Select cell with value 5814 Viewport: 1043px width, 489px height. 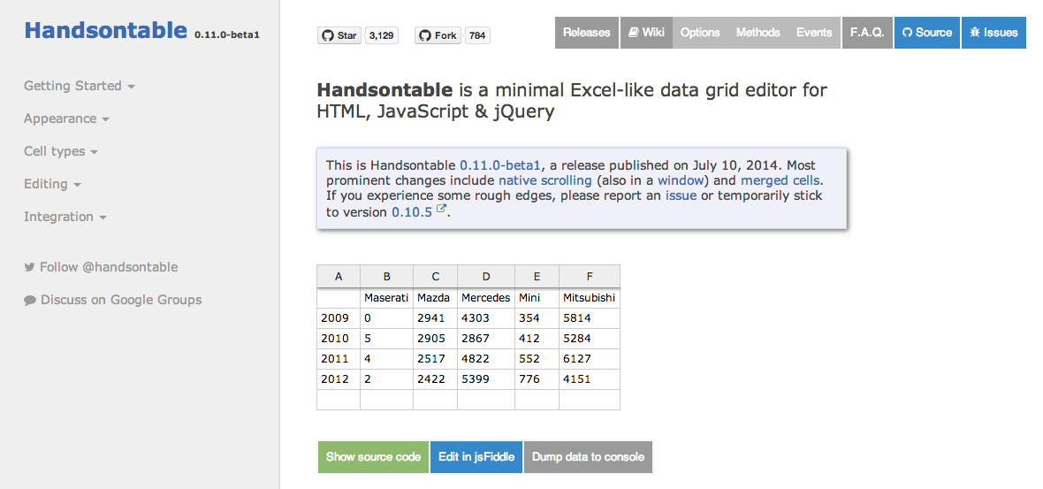click(x=590, y=318)
